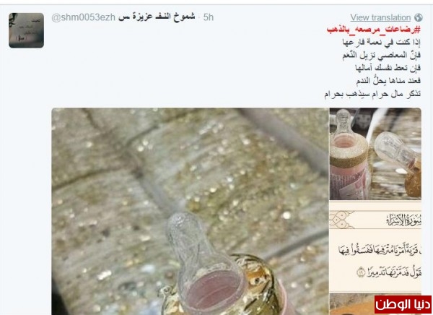Image resolution: width=433 pixels, height=315 pixels.
Task: Open the large glittery baby bottle photo
Action: (190, 211)
